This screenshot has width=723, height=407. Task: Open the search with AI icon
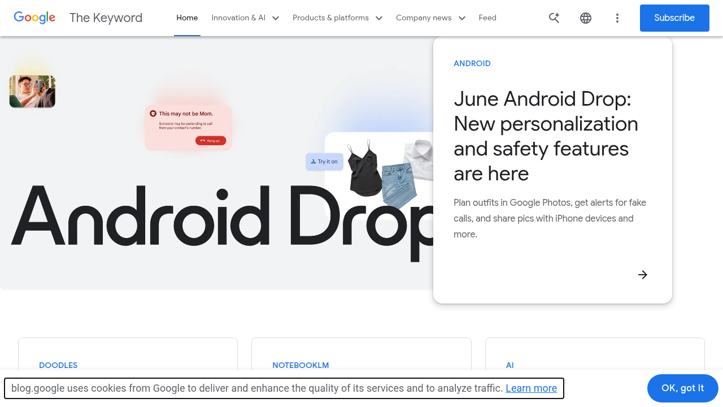click(554, 18)
